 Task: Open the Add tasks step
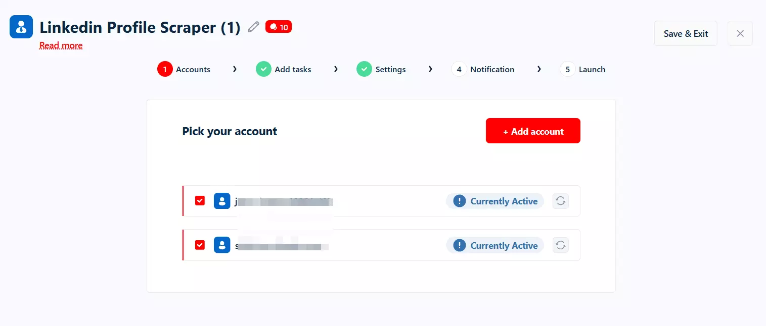pos(284,69)
